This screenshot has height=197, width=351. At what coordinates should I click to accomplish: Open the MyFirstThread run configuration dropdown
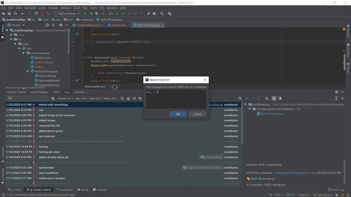67,14
